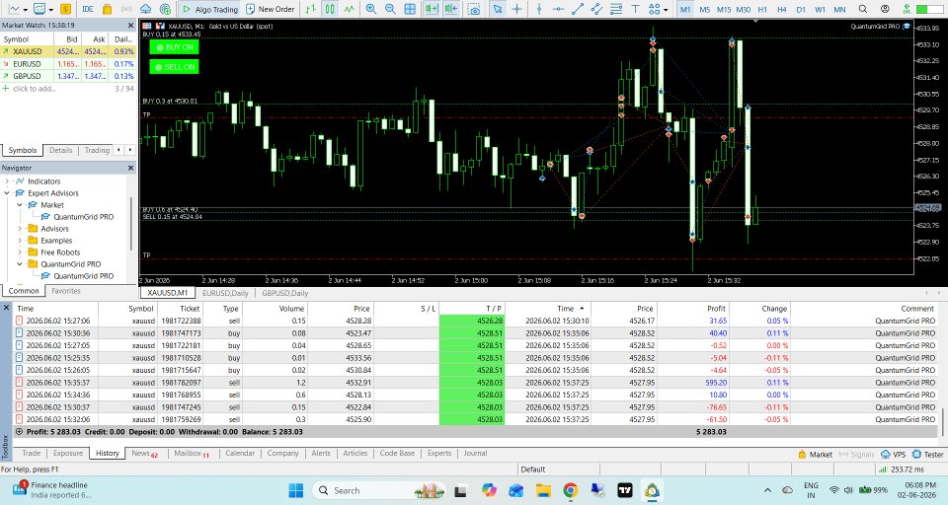Open the GBPUSD,Daily chart tab
Screen dimensions: 948x505
click(x=284, y=293)
